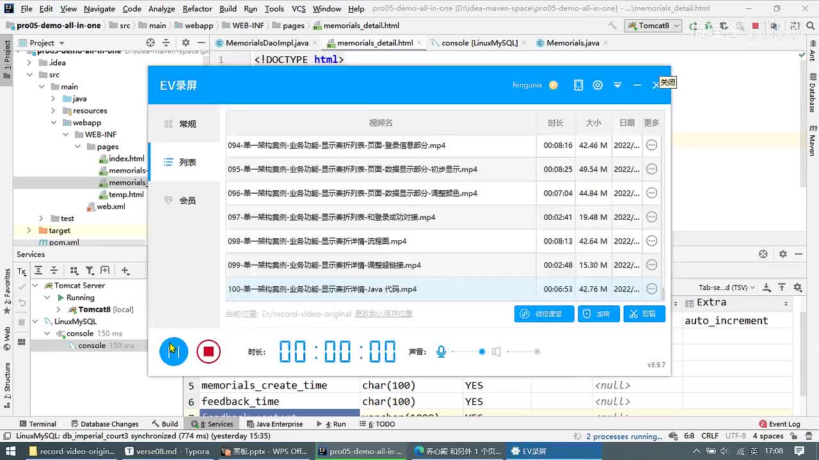
Task: Open more options for video 098
Action: coord(651,241)
